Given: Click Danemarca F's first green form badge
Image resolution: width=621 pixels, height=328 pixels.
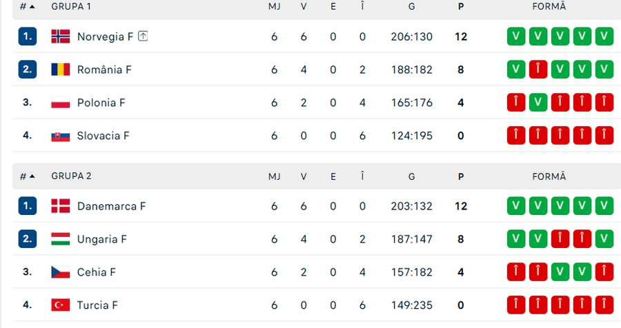Looking at the screenshot, I should pyautogui.click(x=516, y=206).
